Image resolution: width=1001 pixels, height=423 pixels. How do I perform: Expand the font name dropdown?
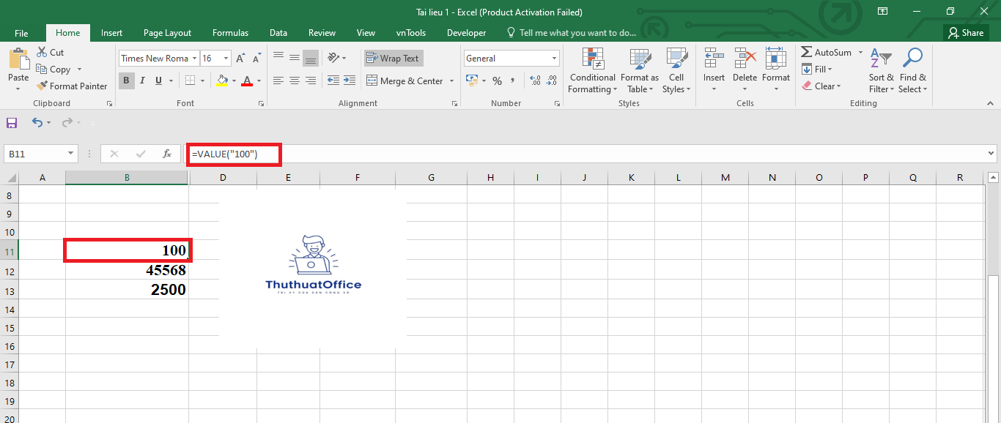click(194, 59)
